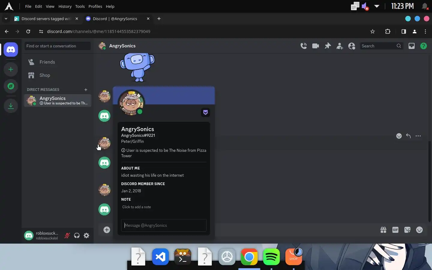The image size is (432, 270).
Task: Open Chrome from the dock
Action: 249,257
